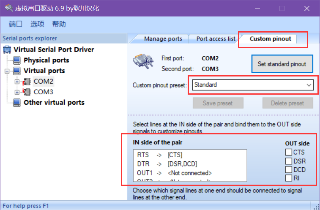Open the 选项 menu
Screen dimensions: 320x210
[x=37, y=24]
